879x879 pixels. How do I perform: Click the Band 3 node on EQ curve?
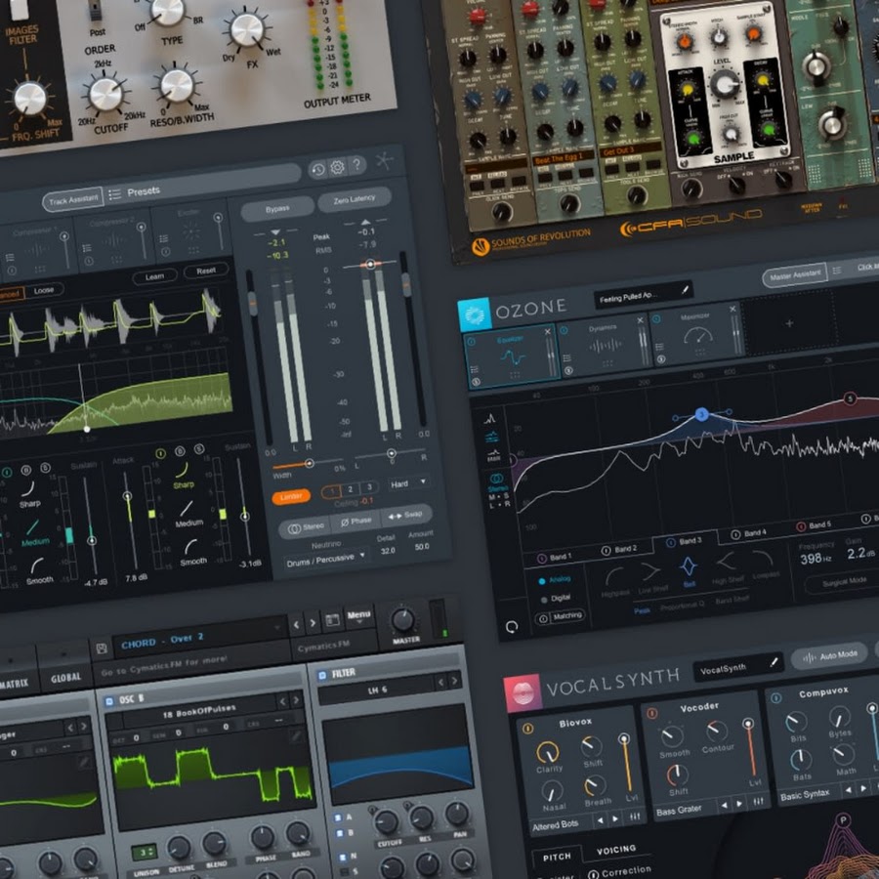[701, 414]
